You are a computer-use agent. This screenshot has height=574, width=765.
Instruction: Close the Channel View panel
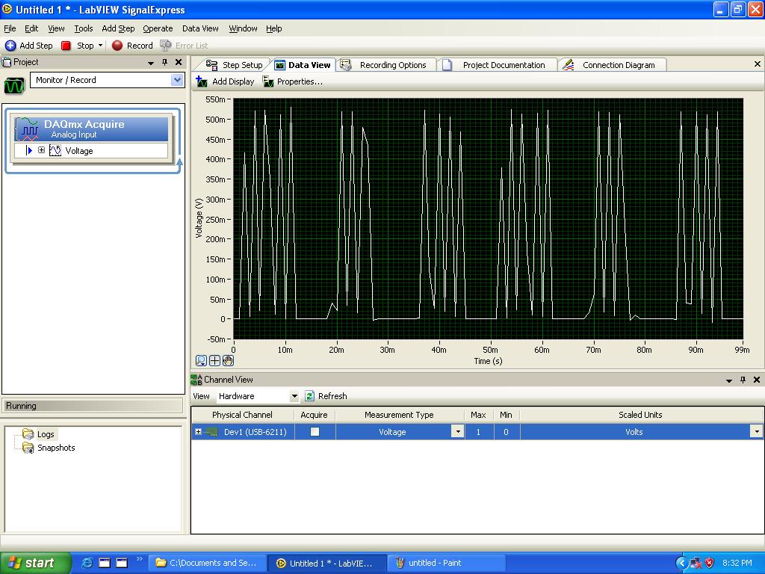point(757,379)
